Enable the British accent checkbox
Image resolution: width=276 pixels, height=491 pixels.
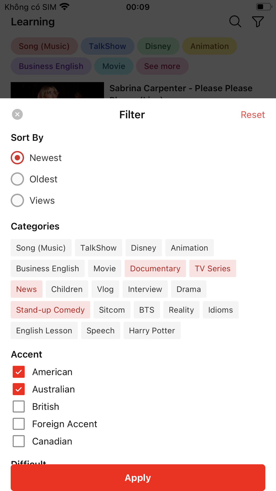(19, 406)
